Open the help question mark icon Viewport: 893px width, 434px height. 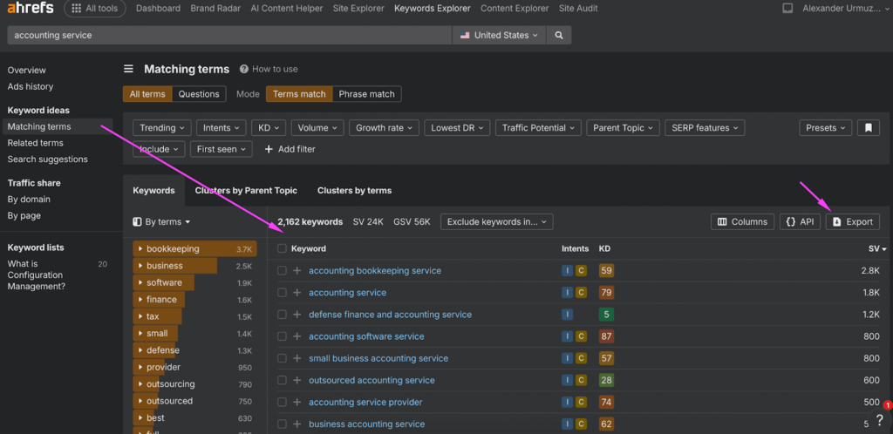879,421
